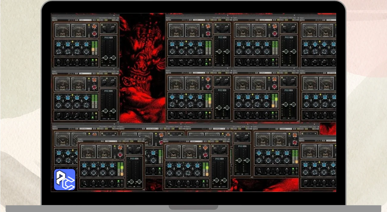Viewport: 387px width, 212px height.
Task: Click the left VU meter in the third top-row plugin window
Action: pyautogui.click(x=243, y=30)
